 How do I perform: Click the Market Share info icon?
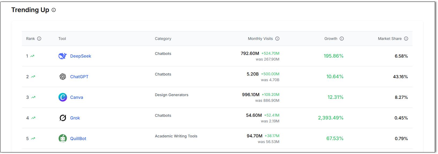pyautogui.click(x=406, y=39)
